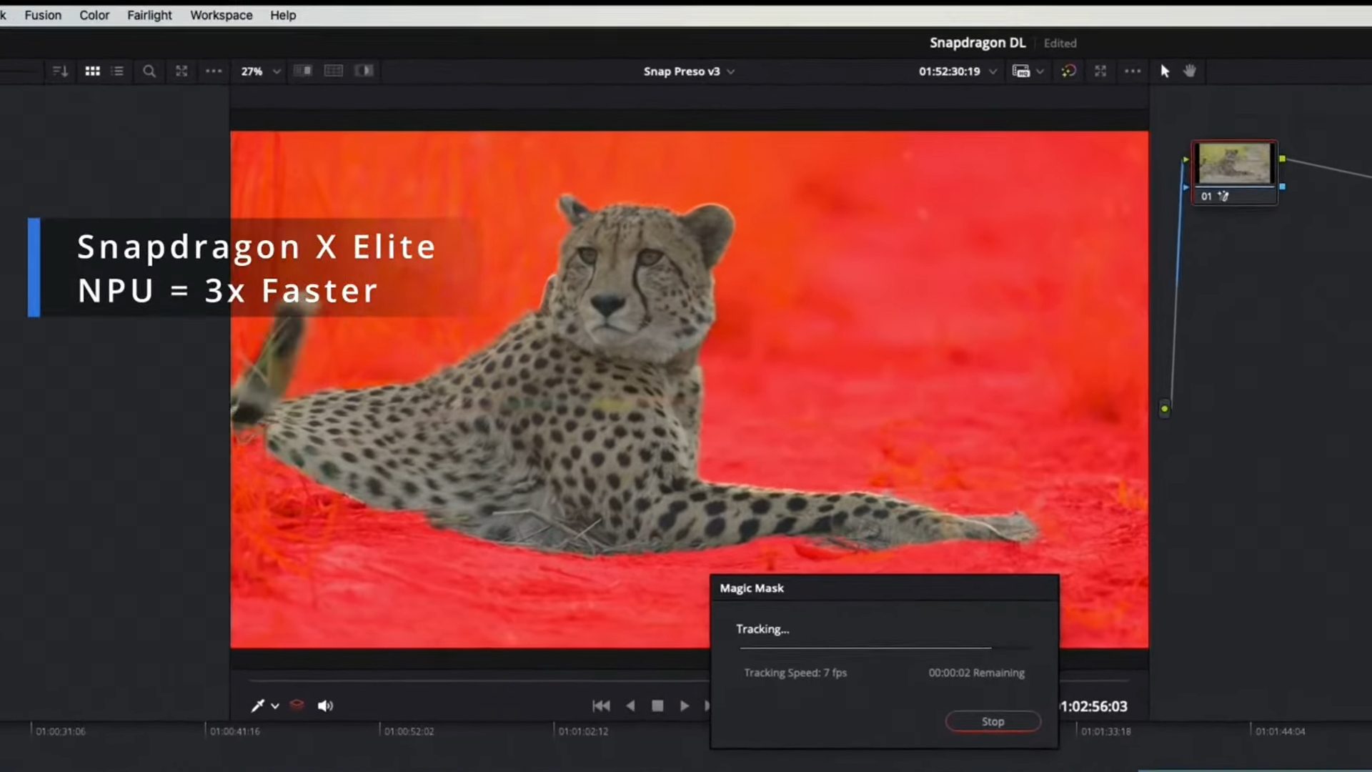1372x772 pixels.
Task: Toggle the mask overlay highlight
Action: pyautogui.click(x=297, y=706)
